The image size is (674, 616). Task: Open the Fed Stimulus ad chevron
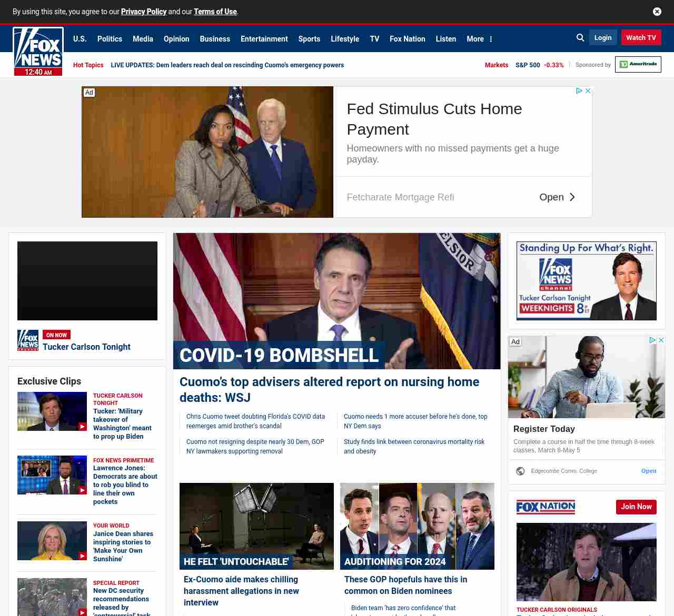point(572,197)
